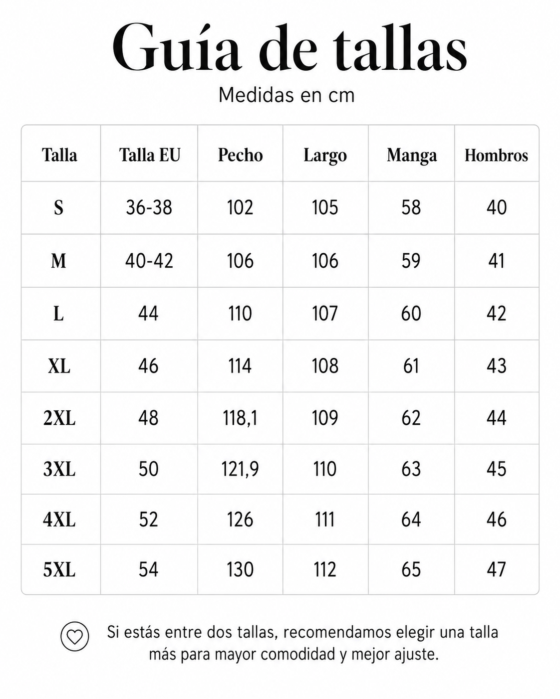Select the 5XL size row label
This screenshot has height=699, width=560.
(x=59, y=569)
